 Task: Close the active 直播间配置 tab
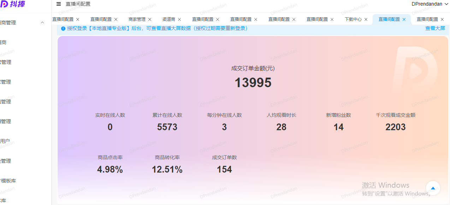point(404,19)
